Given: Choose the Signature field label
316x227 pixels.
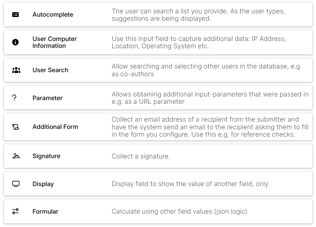Looking at the screenshot, I should 46,156.
